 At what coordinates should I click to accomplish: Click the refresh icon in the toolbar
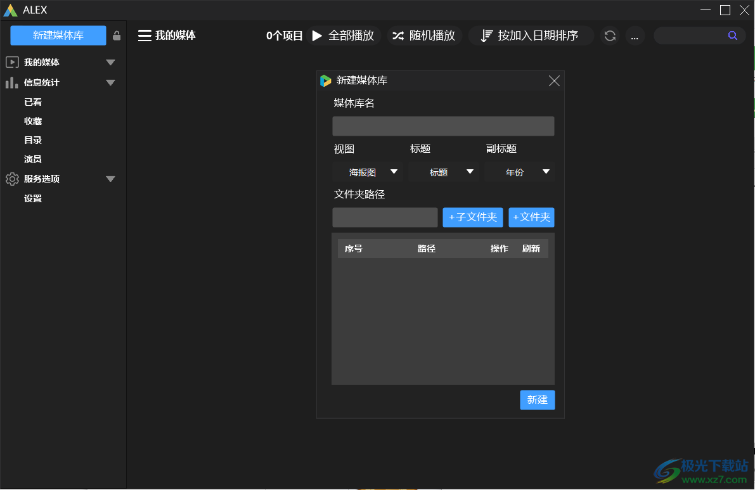[610, 35]
